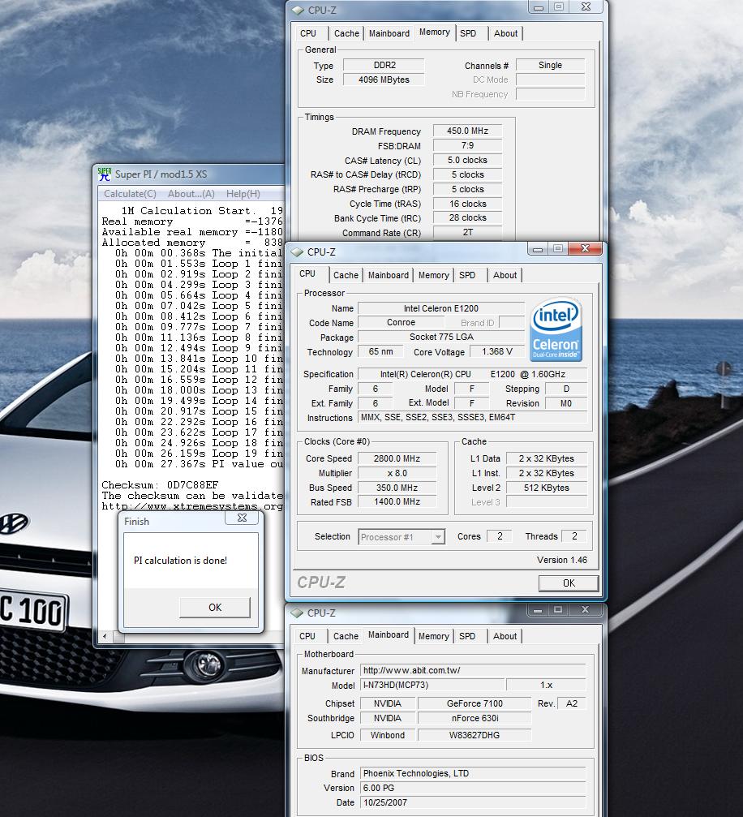Click the 'Socket 775 LGA' package value
Screen dimensions: 743x817
[x=440, y=338]
